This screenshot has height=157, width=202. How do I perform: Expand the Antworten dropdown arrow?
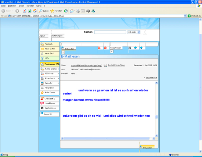coord(63,52)
